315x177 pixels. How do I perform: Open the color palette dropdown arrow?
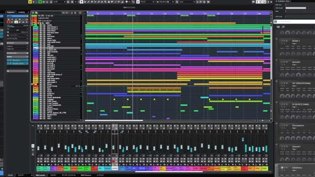click(x=129, y=2)
